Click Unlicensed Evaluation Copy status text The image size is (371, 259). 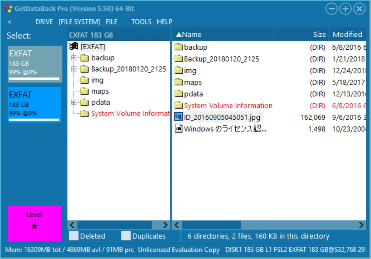(x=179, y=249)
